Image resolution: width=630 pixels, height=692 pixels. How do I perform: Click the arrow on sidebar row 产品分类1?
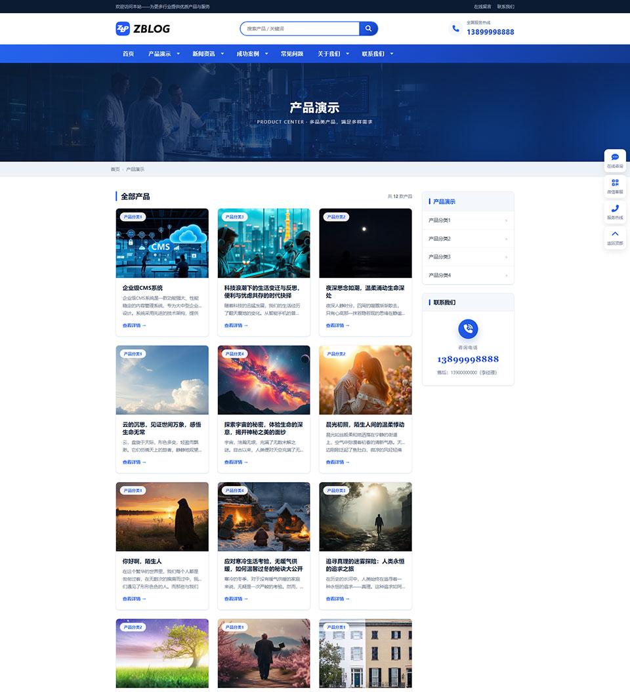point(506,220)
